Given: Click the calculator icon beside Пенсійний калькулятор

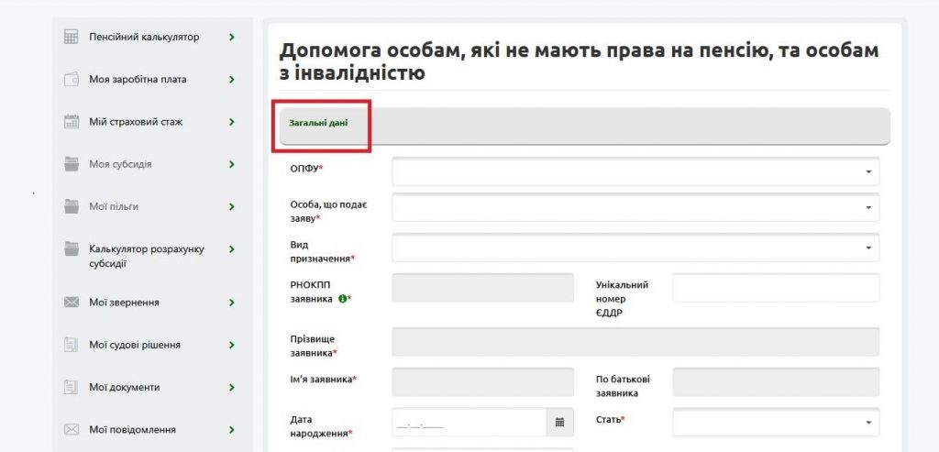Looking at the screenshot, I should 72,38.
